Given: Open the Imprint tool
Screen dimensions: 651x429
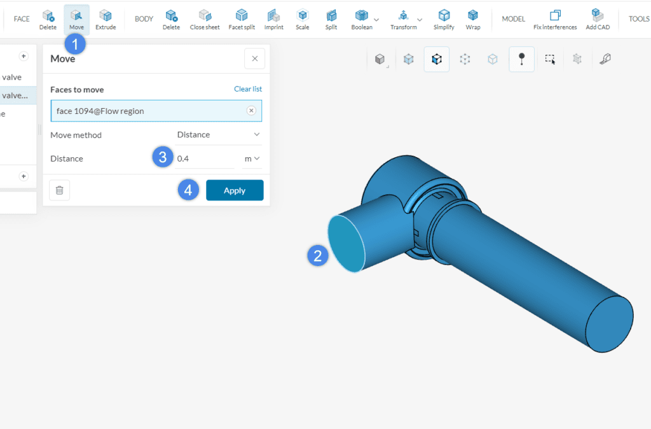Looking at the screenshot, I should pyautogui.click(x=273, y=18).
